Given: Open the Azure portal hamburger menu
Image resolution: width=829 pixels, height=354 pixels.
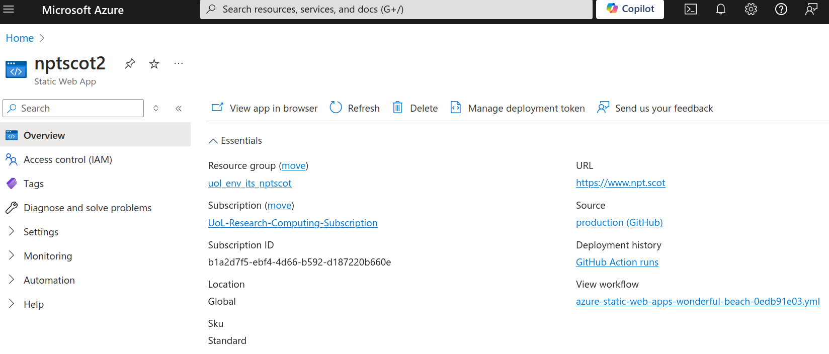Looking at the screenshot, I should (9, 9).
